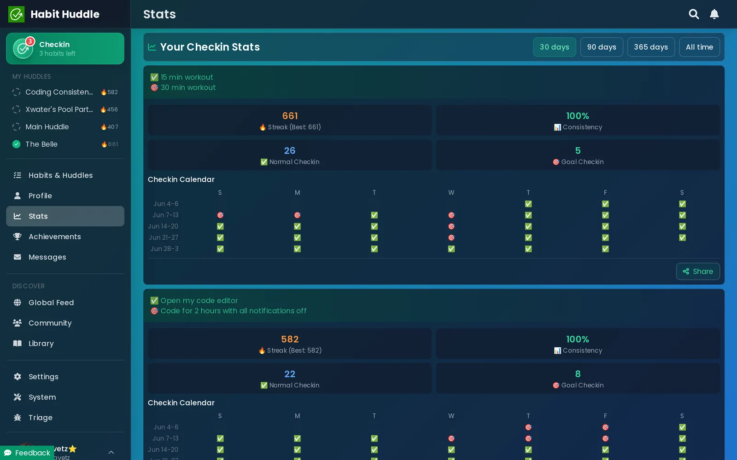Open Coding Consistency huddle
The width and height of the screenshot is (737, 460).
(65, 92)
